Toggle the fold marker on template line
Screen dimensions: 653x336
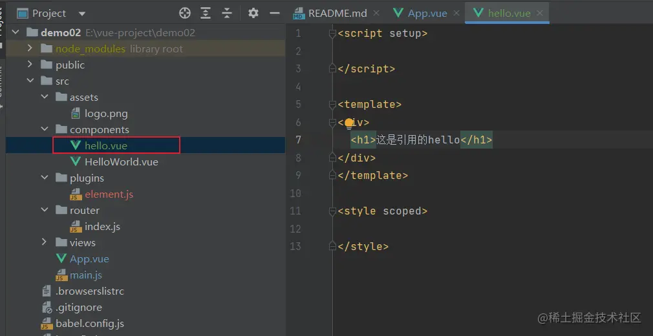click(x=332, y=104)
